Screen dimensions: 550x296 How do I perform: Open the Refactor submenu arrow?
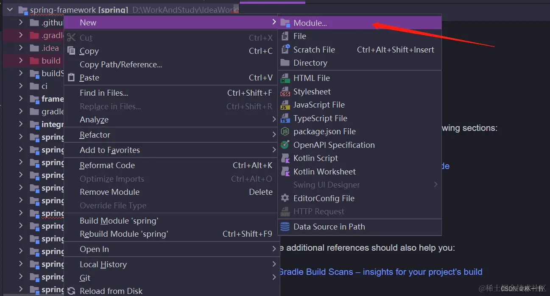[274, 135]
